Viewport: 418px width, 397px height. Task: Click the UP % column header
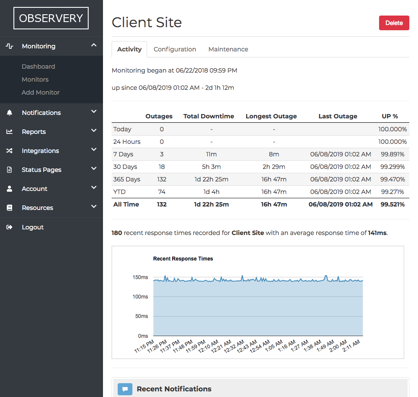point(390,116)
